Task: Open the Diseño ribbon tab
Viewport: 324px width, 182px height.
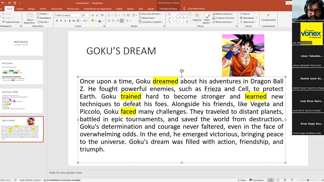Action: [43, 9]
